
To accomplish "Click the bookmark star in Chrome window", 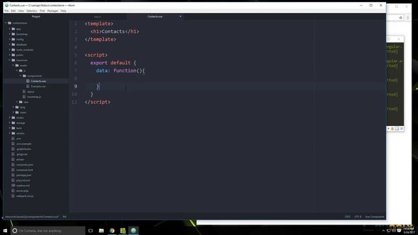I will (400, 18).
